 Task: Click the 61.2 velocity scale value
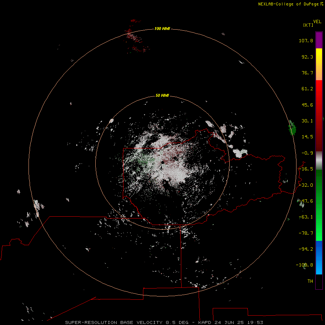[307, 89]
